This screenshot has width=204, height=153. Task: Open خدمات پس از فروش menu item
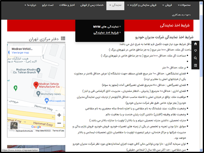(x=92, y=5)
